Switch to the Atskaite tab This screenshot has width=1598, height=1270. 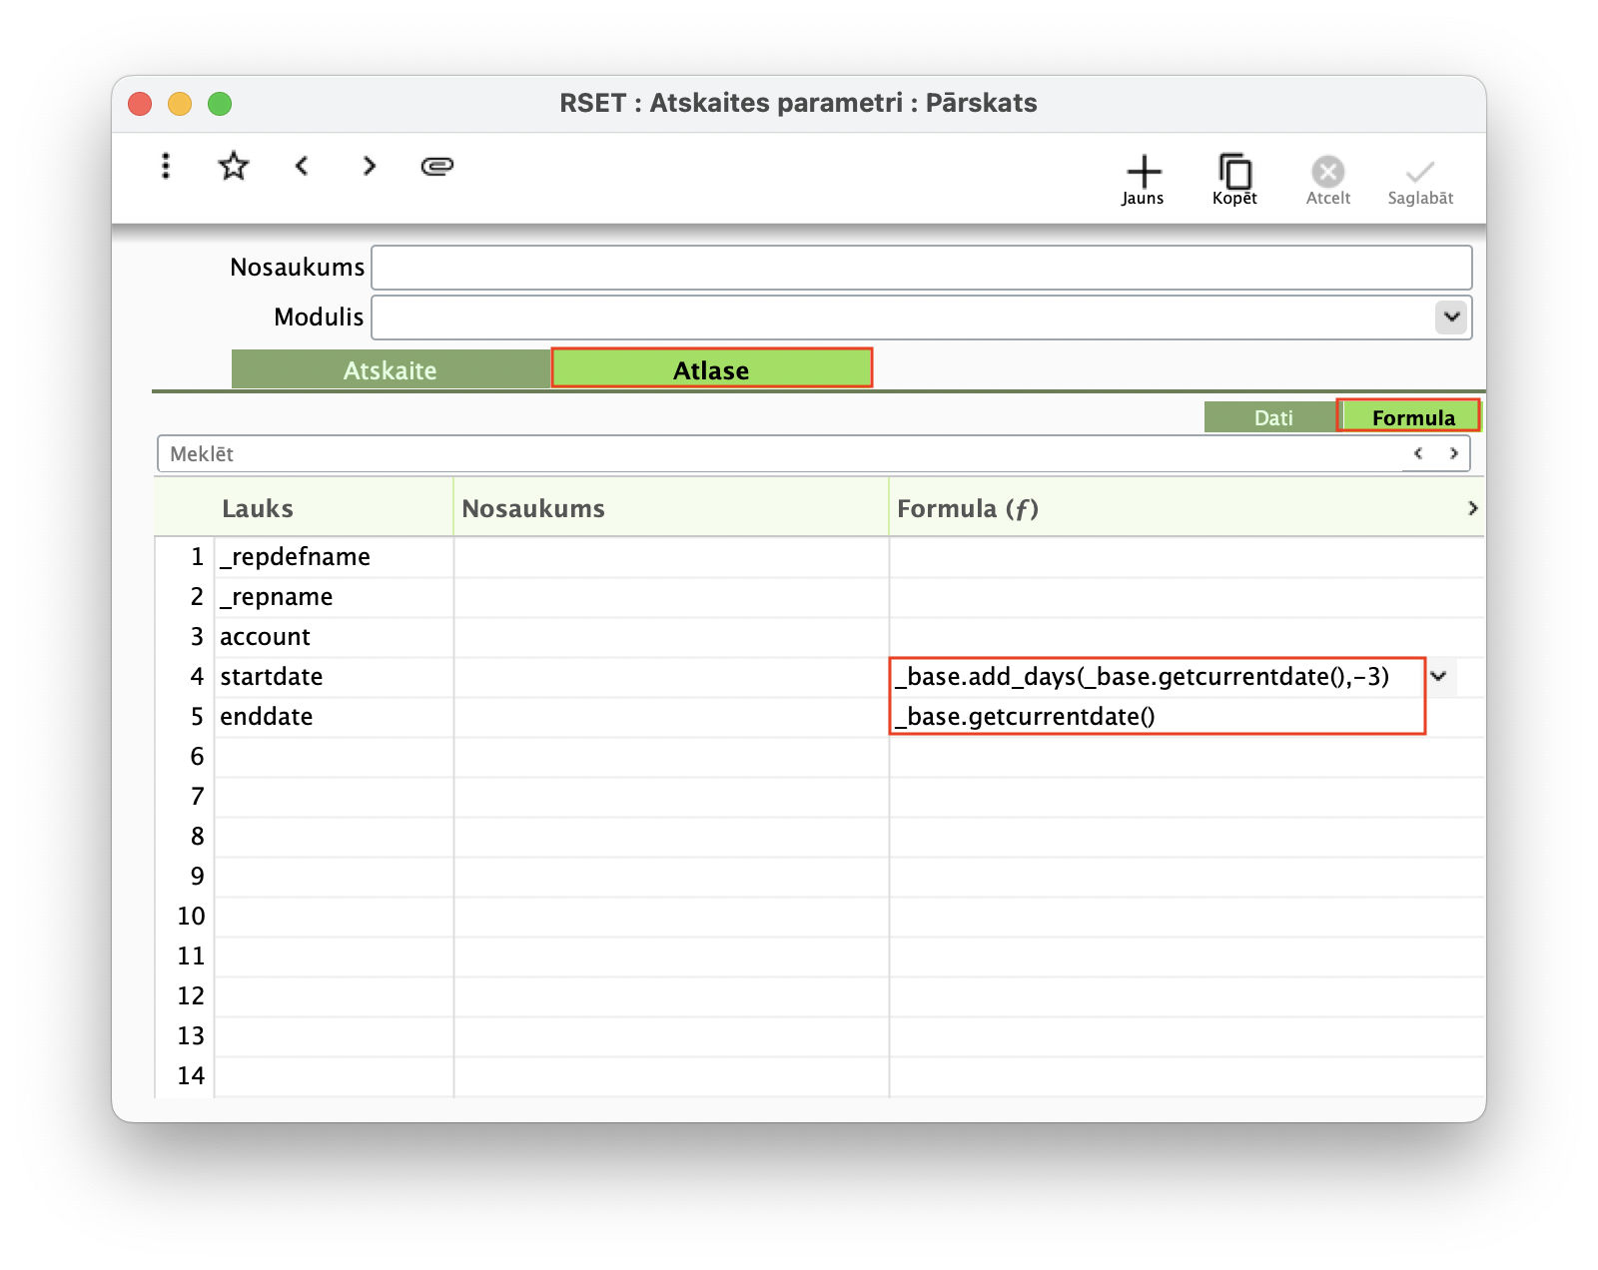(391, 369)
